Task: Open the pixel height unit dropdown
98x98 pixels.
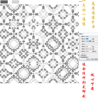Action: 95,41
